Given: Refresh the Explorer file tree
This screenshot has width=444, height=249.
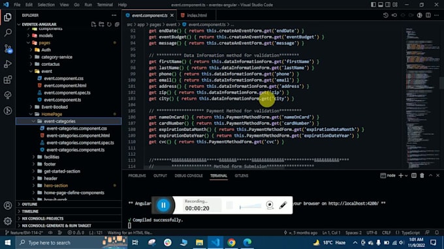Looking at the screenshot, I should (109, 24).
